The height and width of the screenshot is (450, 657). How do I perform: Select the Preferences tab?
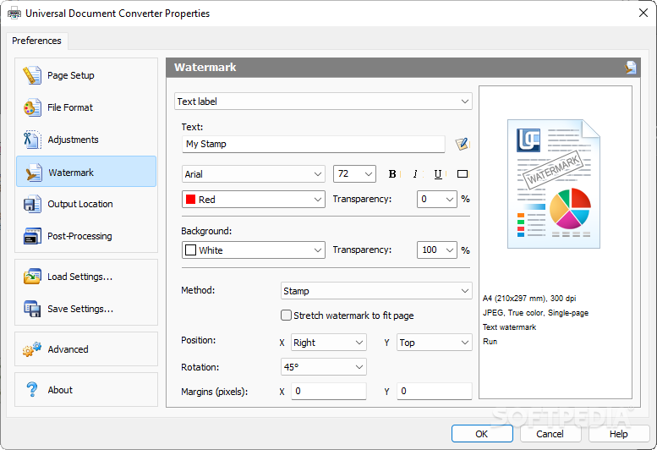click(x=36, y=41)
